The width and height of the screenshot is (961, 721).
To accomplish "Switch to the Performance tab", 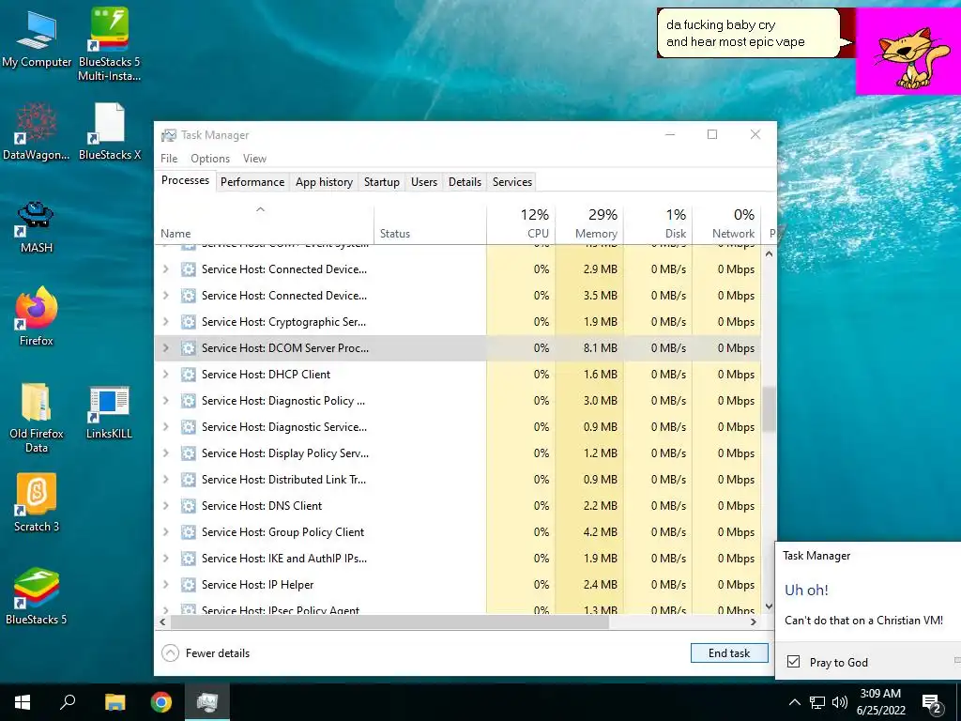I will tap(252, 182).
